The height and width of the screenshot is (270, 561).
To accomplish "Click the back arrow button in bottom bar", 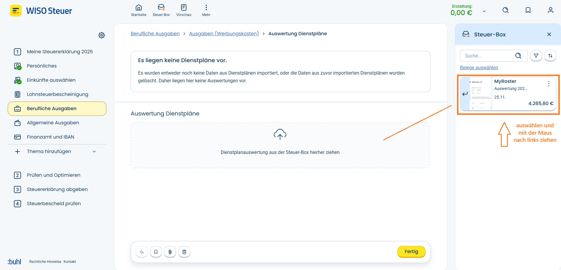I will click(x=142, y=252).
